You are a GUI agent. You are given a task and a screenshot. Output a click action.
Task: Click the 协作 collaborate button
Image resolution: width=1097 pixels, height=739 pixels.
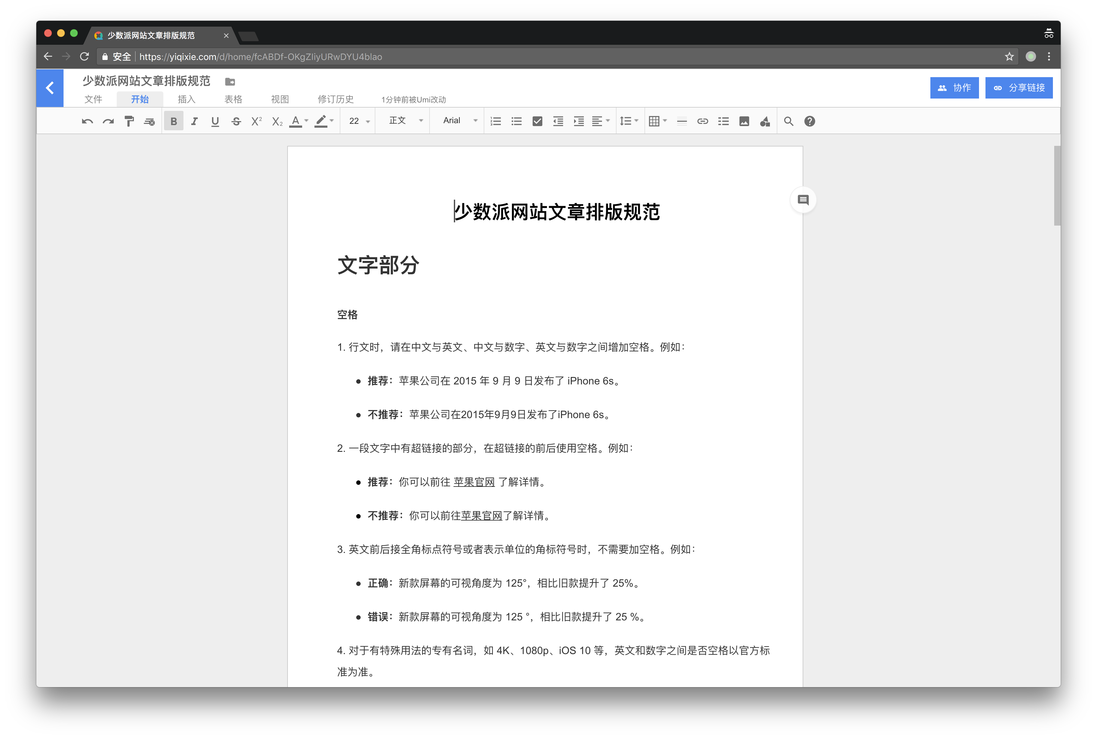[954, 88]
